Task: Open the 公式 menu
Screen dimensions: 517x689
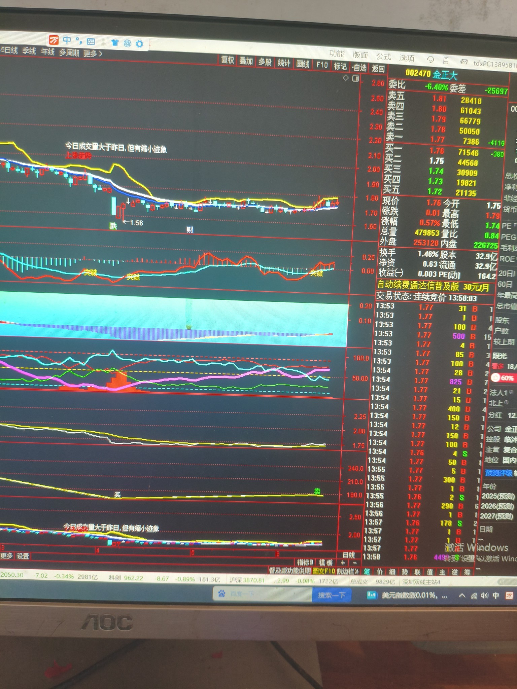Action: click(383, 57)
